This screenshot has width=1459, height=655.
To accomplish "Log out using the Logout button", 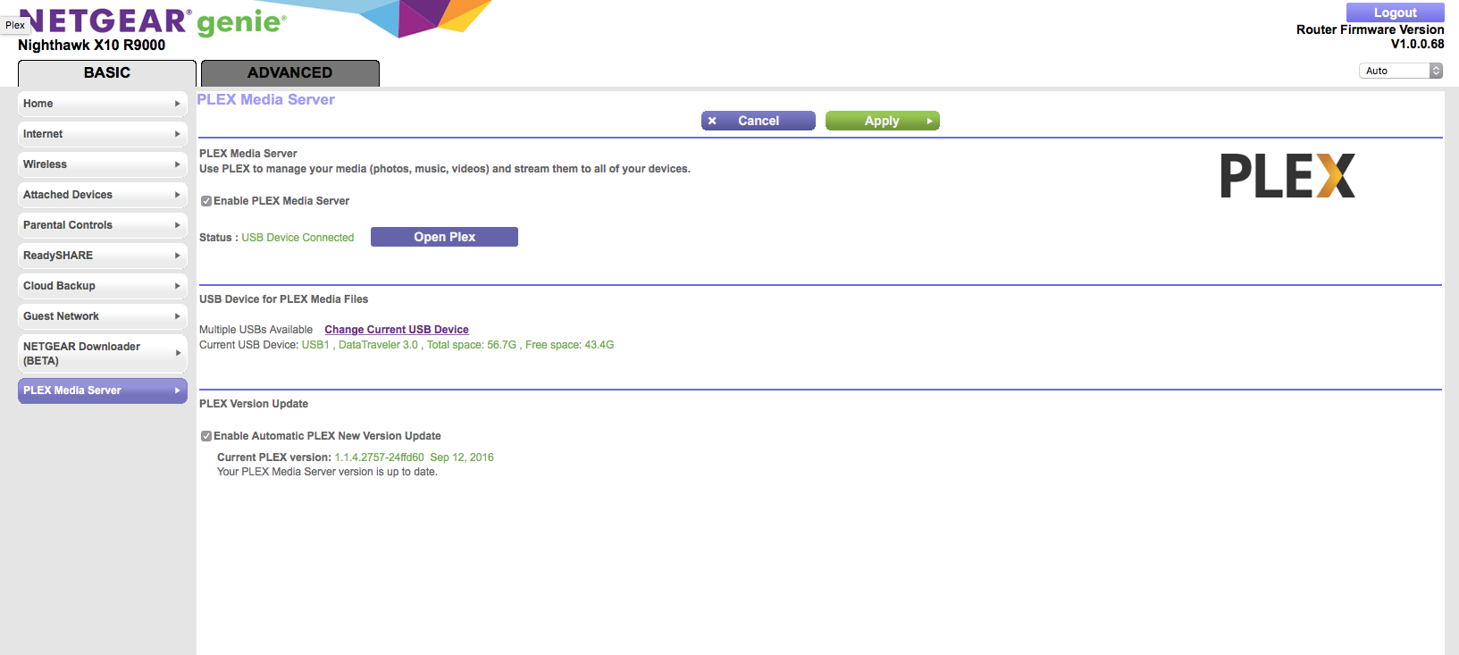I will (x=1395, y=13).
